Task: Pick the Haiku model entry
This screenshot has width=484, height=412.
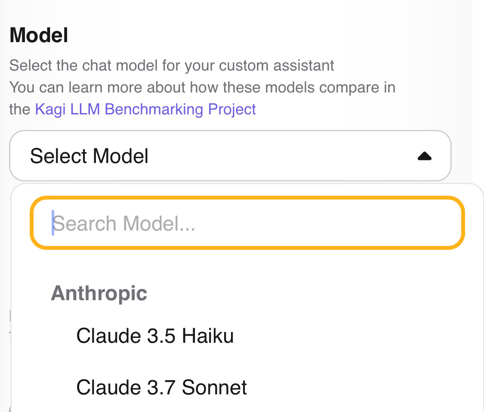Action: [x=155, y=336]
